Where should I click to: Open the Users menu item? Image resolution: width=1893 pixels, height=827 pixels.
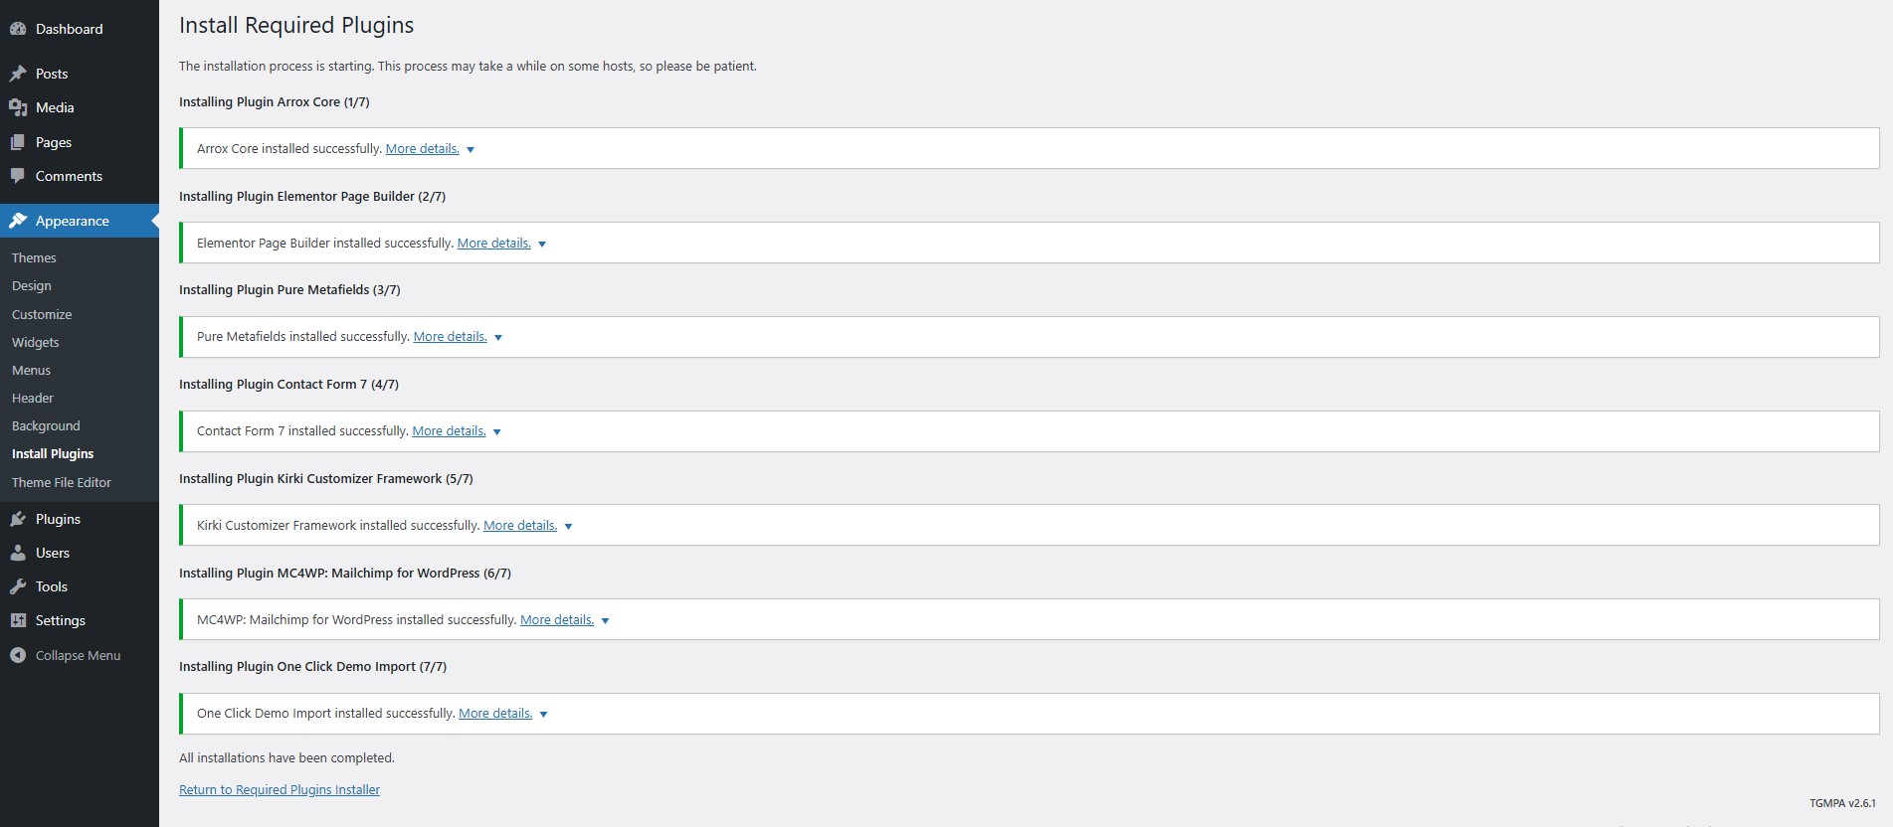pos(80,553)
